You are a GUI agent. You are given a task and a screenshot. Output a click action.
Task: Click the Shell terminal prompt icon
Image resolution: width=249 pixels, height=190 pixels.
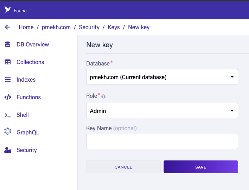[x=8, y=115]
